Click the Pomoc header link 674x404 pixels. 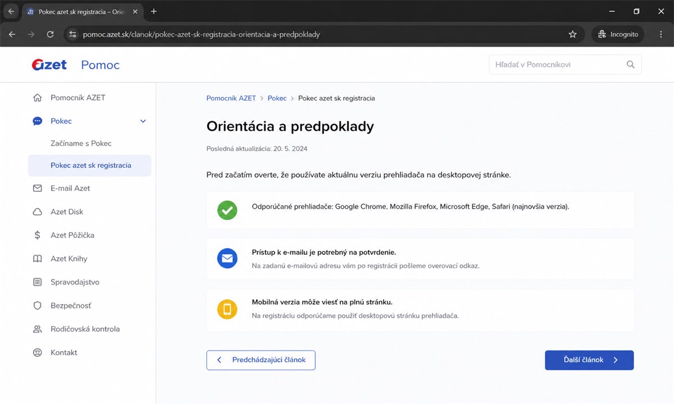[100, 65]
